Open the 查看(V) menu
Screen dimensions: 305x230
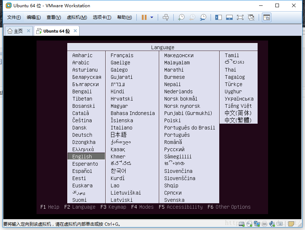click(x=54, y=17)
